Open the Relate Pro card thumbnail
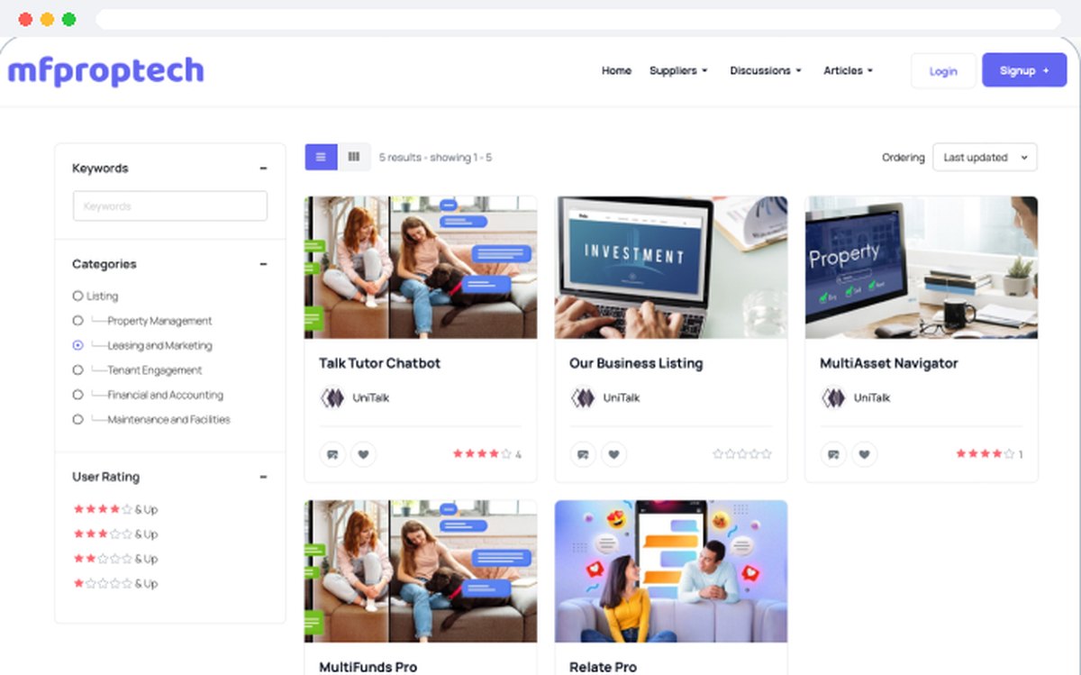Viewport: 1081px width, 675px height. (671, 571)
